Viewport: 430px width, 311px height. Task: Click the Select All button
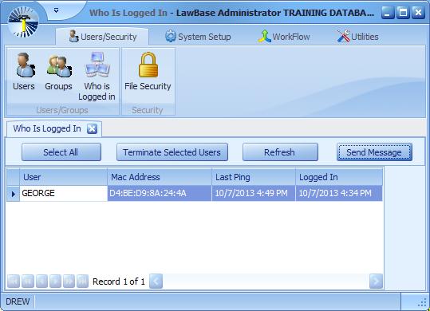61,152
